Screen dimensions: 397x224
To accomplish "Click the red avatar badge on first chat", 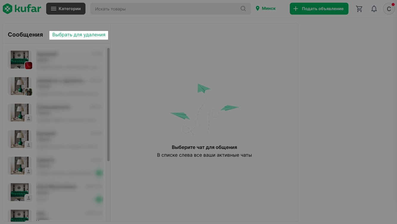I will tap(28, 66).
